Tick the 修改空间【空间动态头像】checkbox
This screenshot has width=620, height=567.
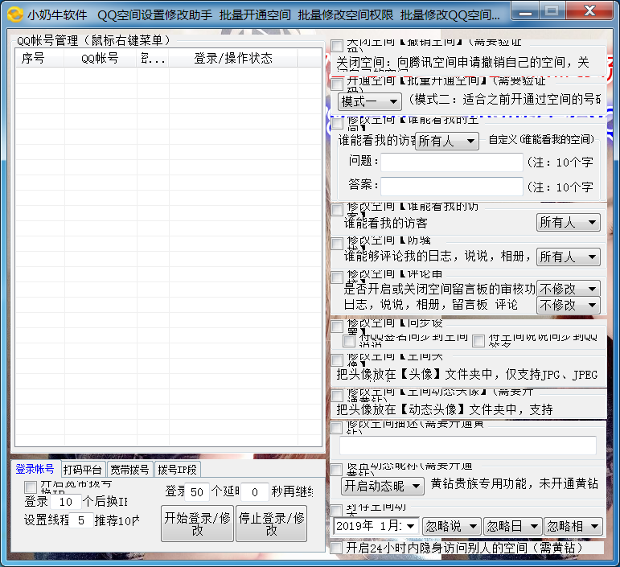point(337,395)
